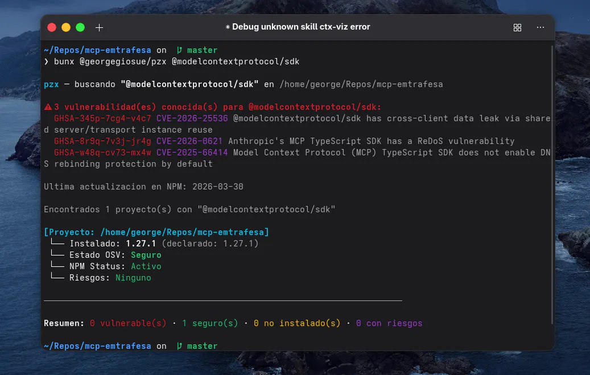Click the red warning triangle icon

(x=48, y=108)
